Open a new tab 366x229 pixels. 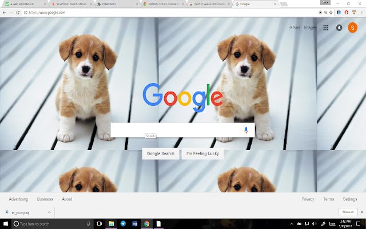point(284,4)
